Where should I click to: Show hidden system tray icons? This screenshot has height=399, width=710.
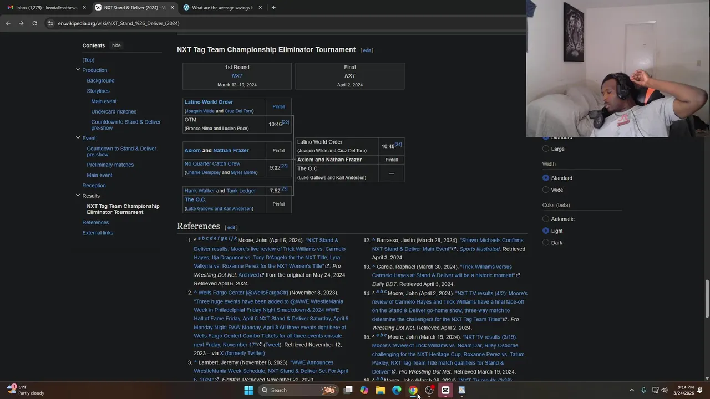(631, 390)
